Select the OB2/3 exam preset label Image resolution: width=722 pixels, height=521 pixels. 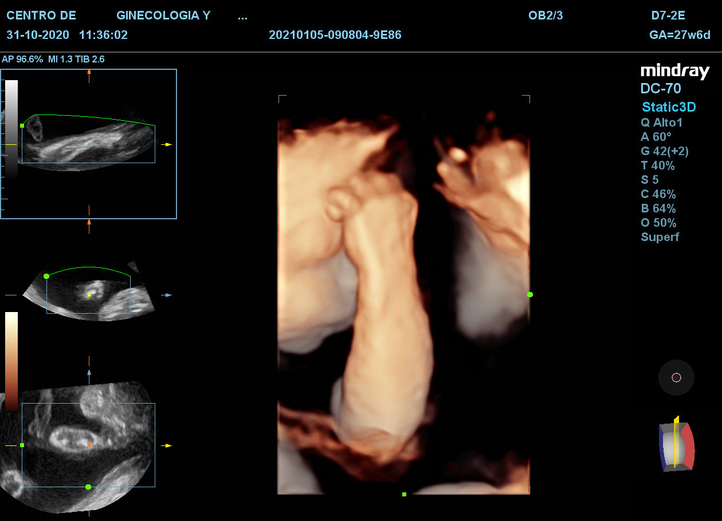click(545, 15)
